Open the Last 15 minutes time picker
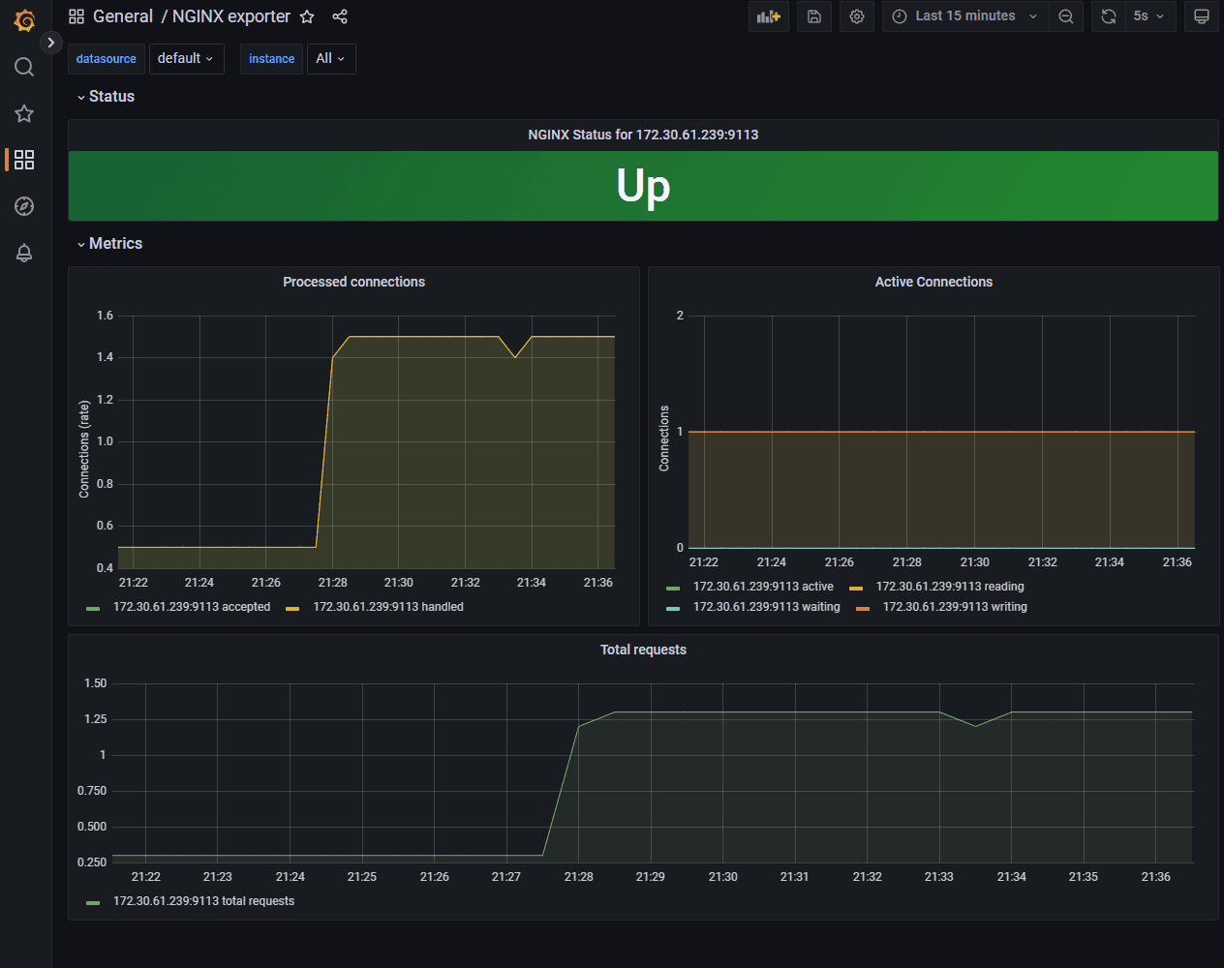The height and width of the screenshot is (968, 1224). click(964, 16)
